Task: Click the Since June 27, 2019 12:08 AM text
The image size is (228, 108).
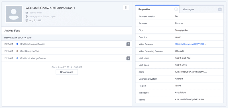Action: click(x=67, y=67)
